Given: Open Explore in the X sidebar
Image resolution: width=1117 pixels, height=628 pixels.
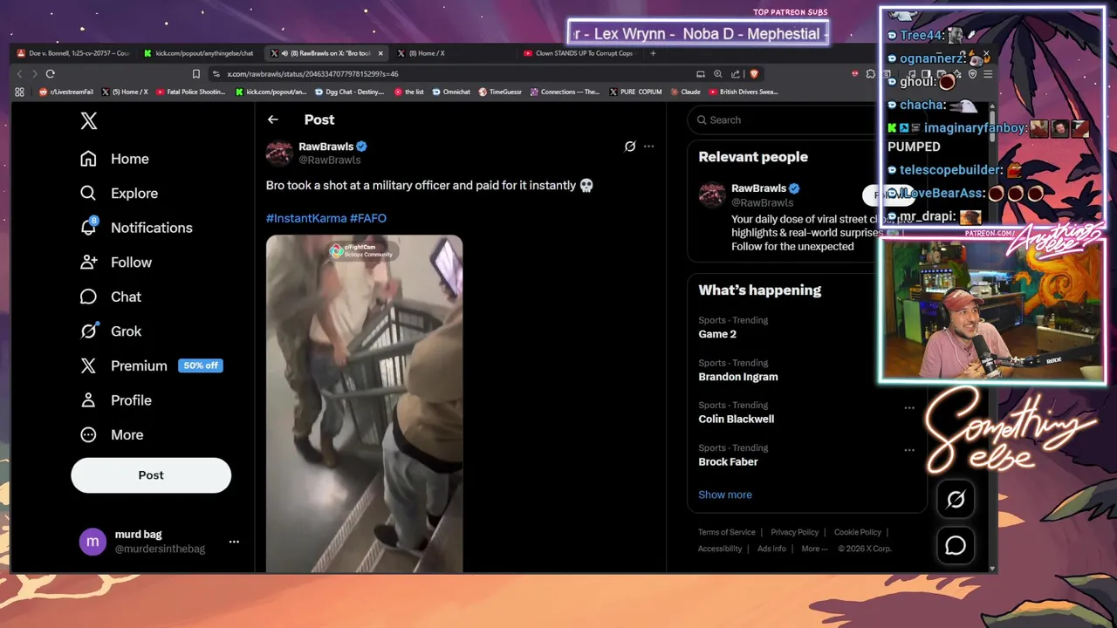Looking at the screenshot, I should [120, 194].
